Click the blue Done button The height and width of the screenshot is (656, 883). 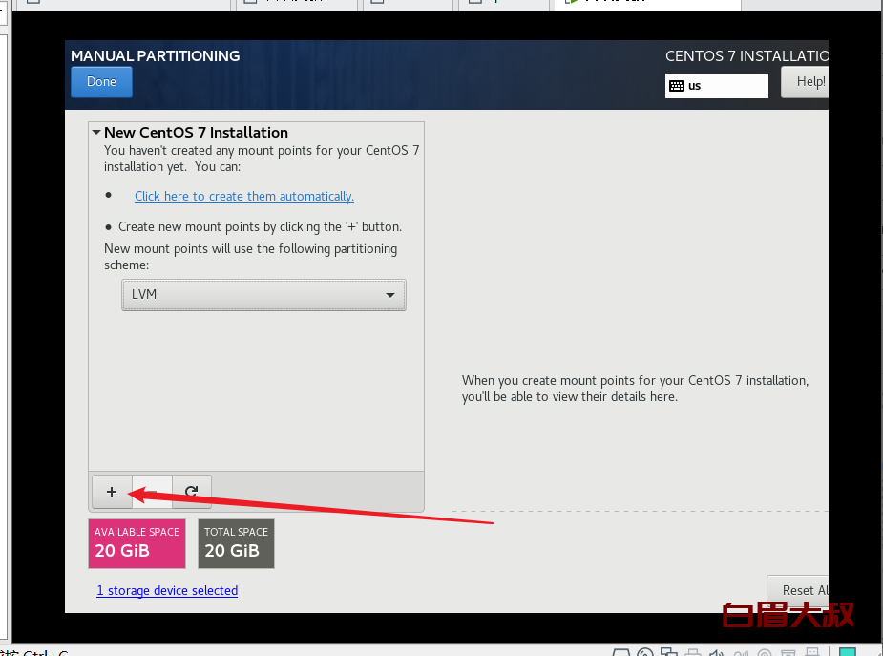[x=101, y=82]
